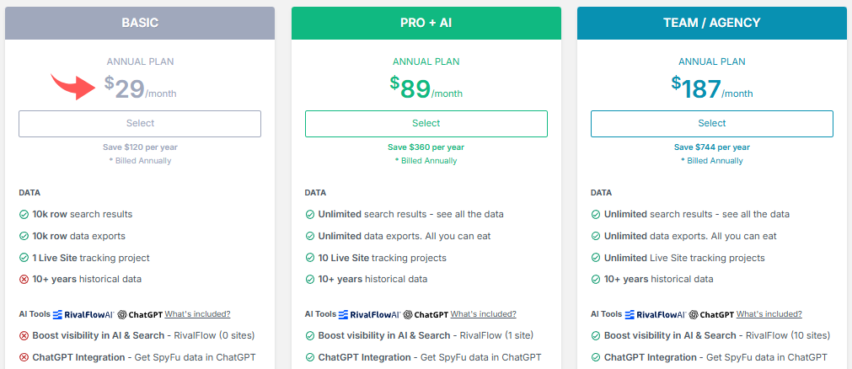Click the RivalFlow AI logo in Team / Agency column

[654, 314]
